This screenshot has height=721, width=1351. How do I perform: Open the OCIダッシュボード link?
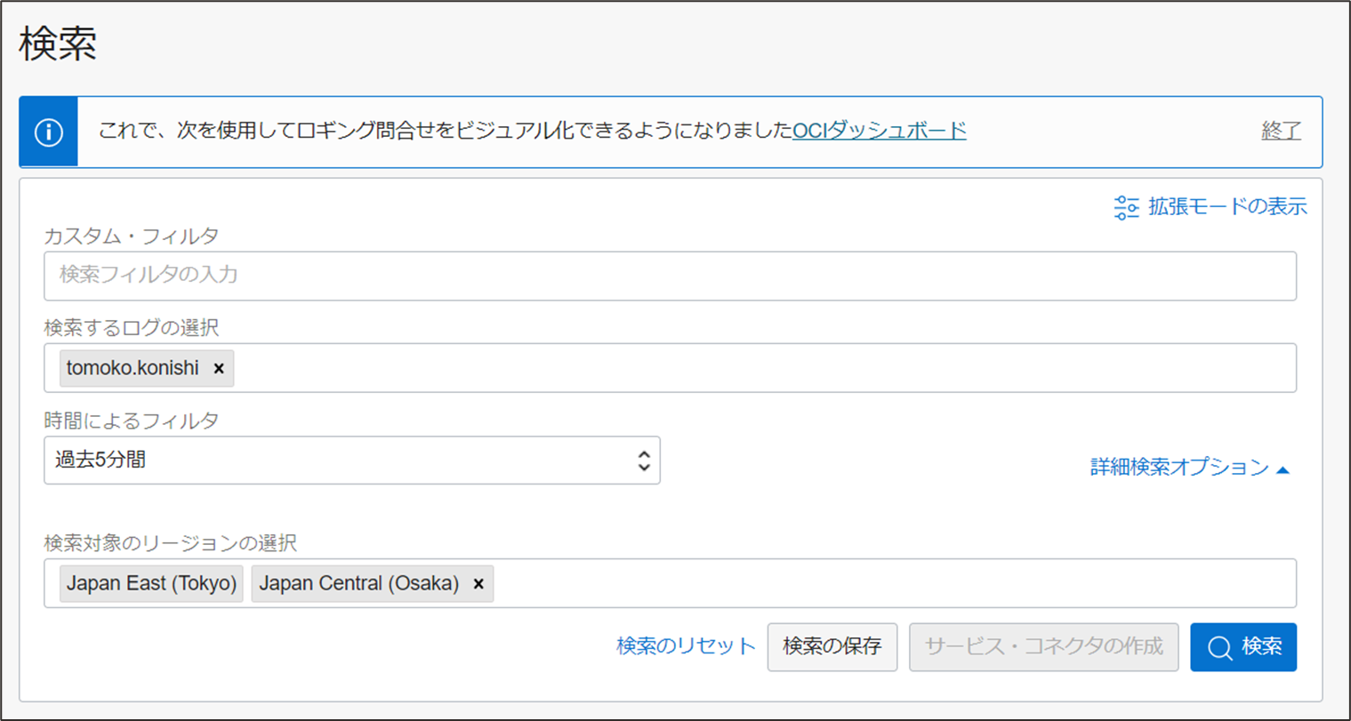[x=879, y=132]
